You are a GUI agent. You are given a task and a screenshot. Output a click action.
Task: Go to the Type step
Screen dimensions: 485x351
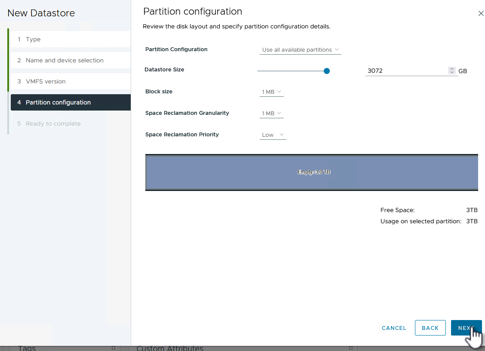33,39
